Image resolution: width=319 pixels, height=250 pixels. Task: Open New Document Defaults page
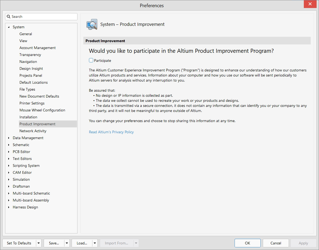pos(39,96)
